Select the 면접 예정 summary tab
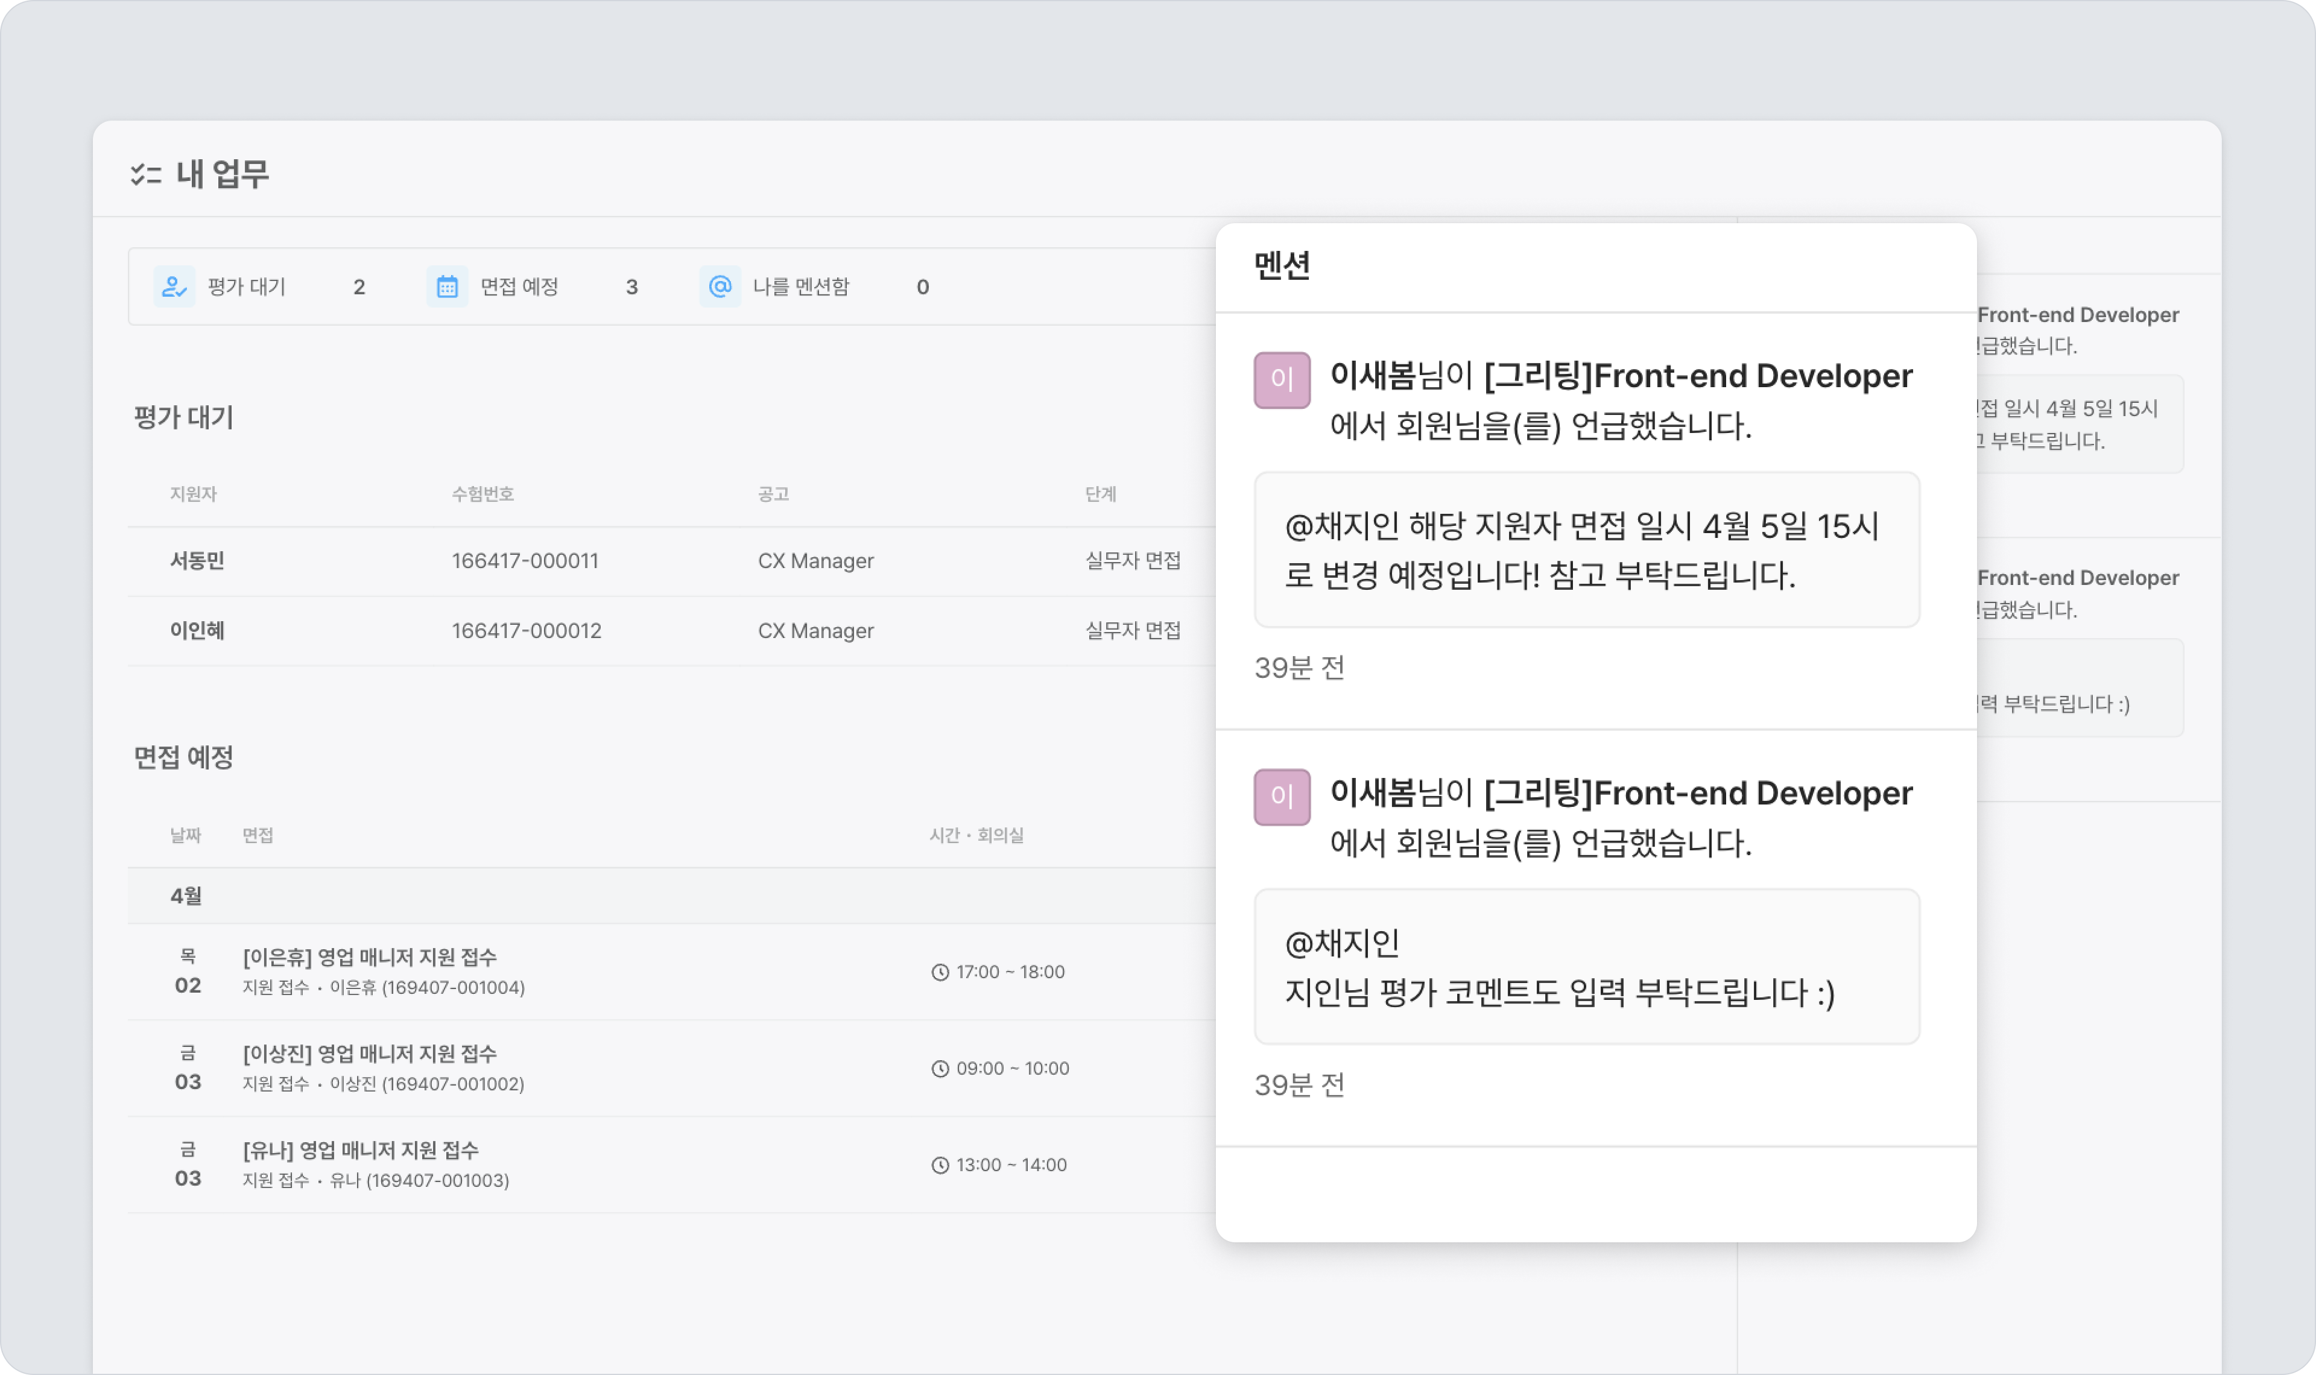This screenshot has width=2316, height=1375. click(x=519, y=286)
